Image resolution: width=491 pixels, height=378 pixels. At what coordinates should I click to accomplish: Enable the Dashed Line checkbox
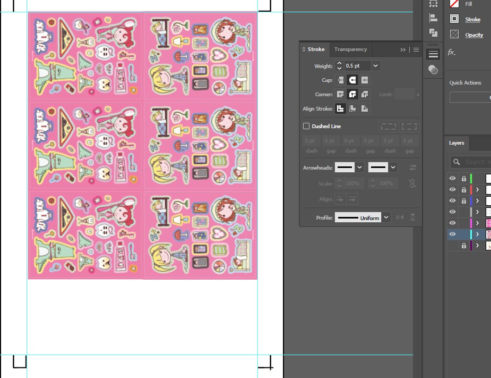point(306,126)
